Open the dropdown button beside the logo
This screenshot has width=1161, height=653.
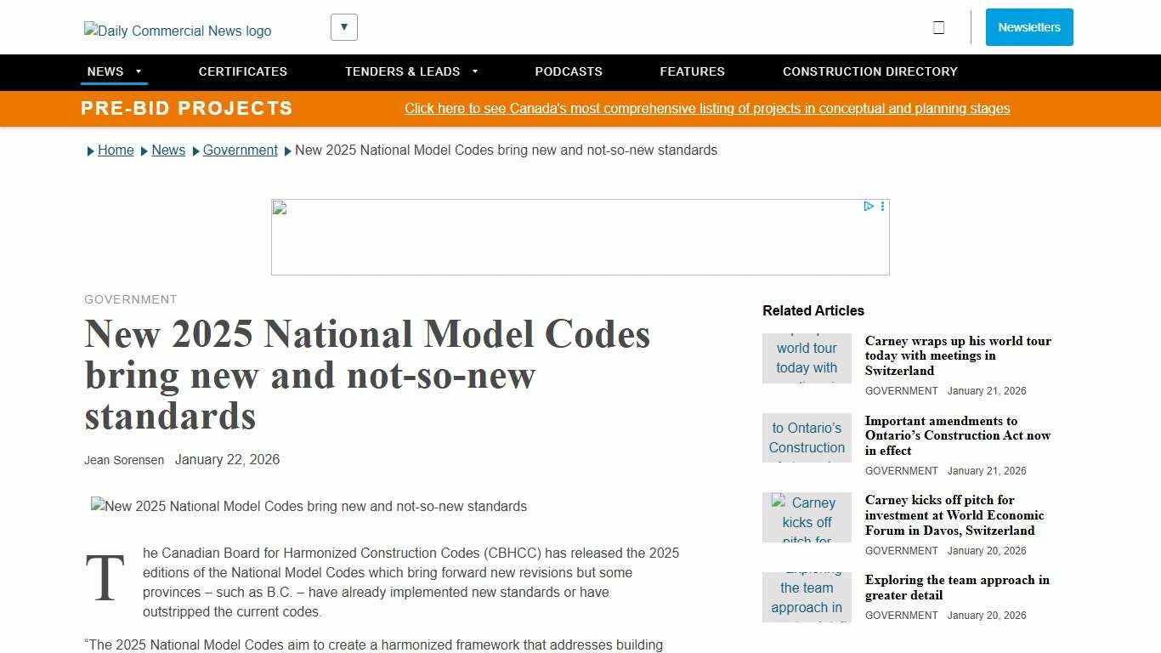click(343, 26)
